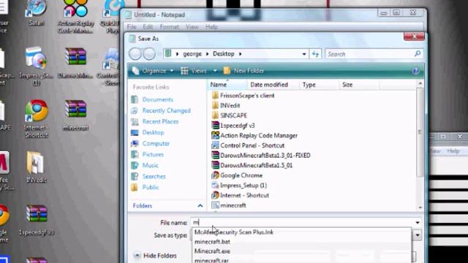Image resolution: width=468 pixels, height=263 pixels.
Task: Select the INVedit folder icon in file list
Action: (x=215, y=105)
